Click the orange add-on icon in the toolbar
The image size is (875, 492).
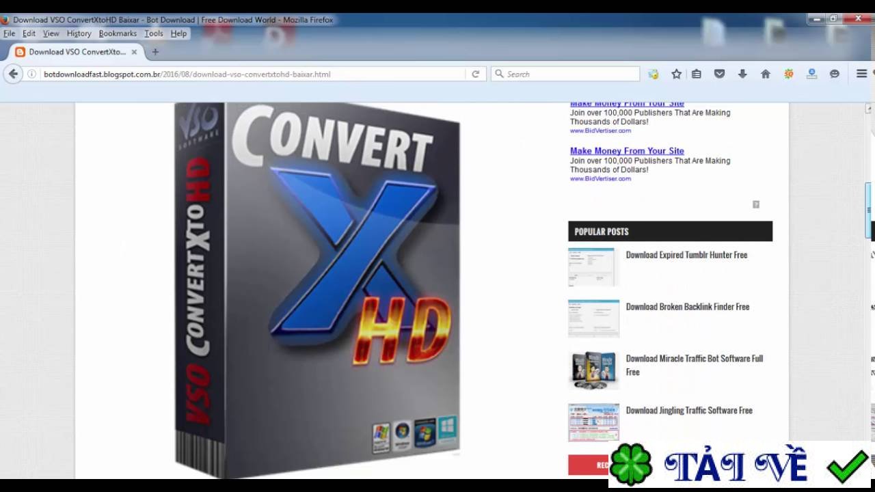click(x=789, y=74)
